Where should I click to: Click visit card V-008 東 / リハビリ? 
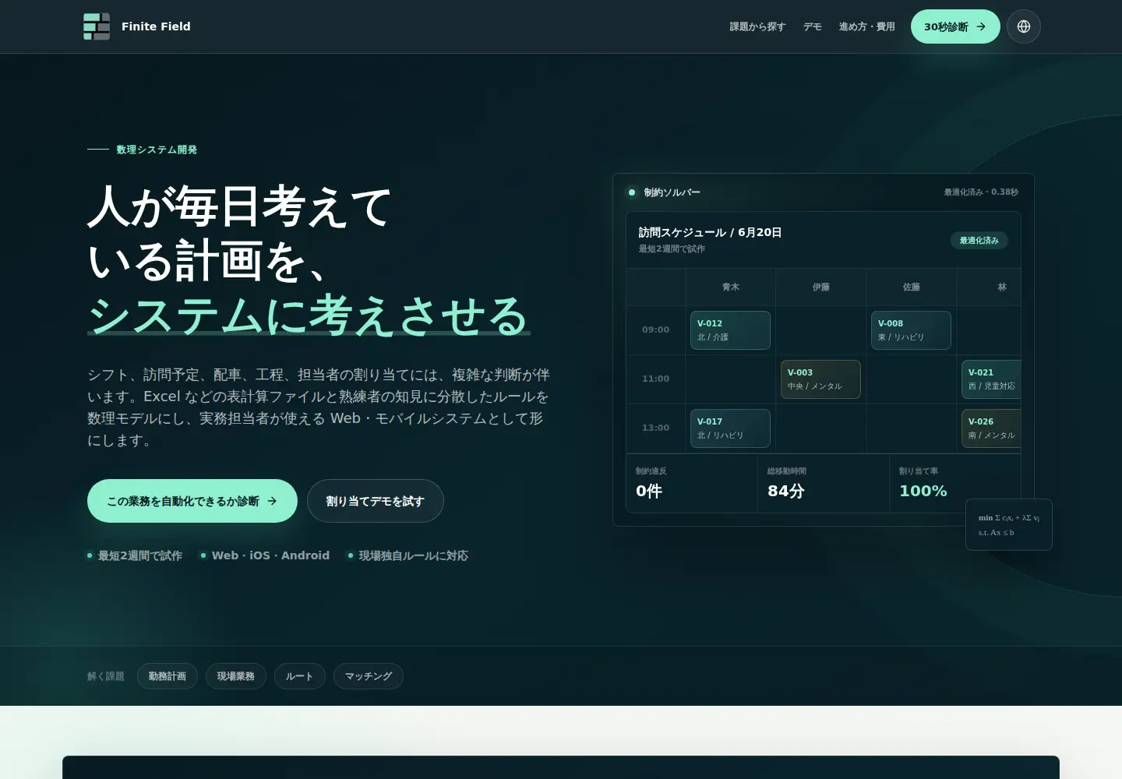coord(911,330)
